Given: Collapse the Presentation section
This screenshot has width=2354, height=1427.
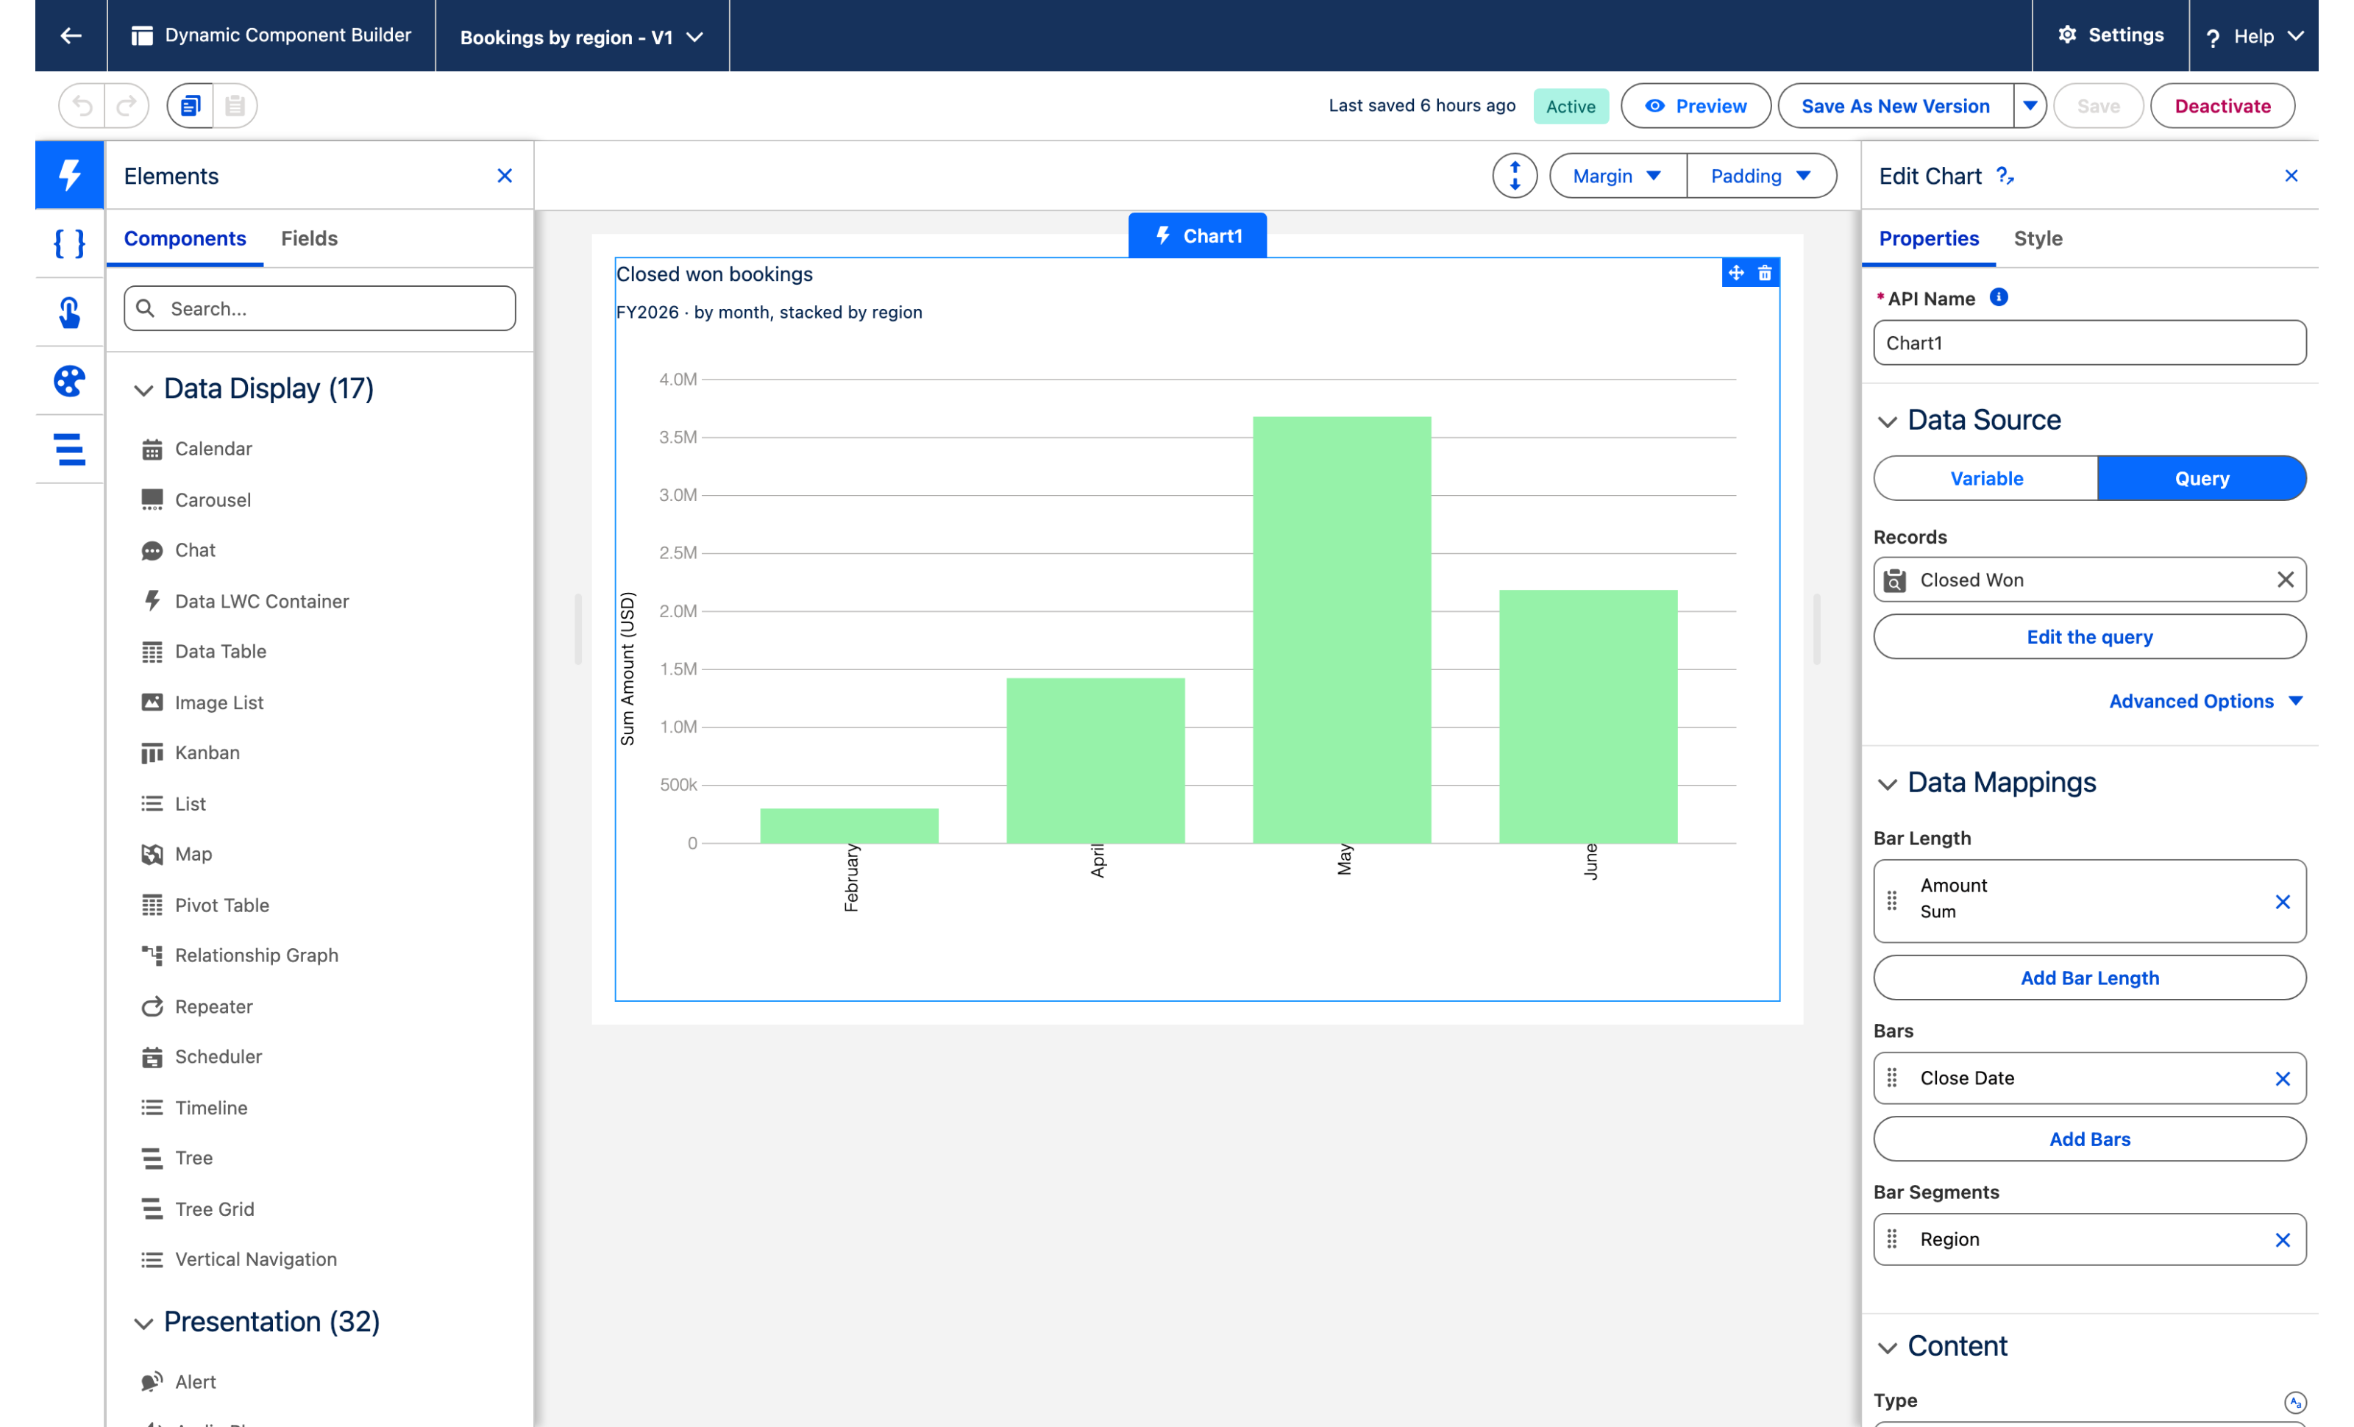Looking at the screenshot, I should [x=143, y=1323].
